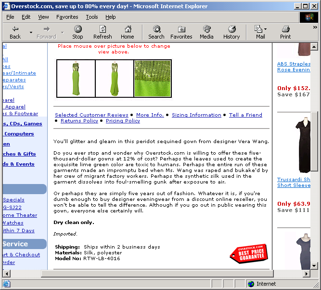The height and width of the screenshot is (290, 321).
Task: Open the Sizing Information link
Action: [x=196, y=115]
